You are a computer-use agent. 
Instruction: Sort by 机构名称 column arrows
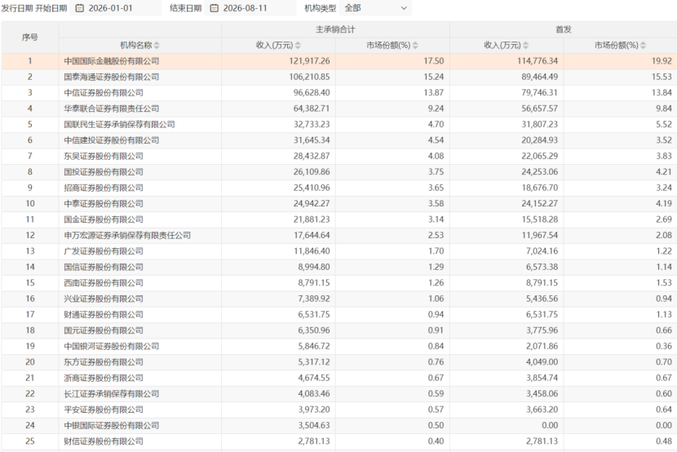pyautogui.click(x=157, y=46)
